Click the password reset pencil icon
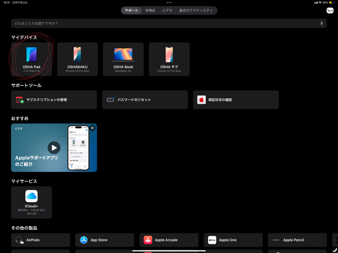Screen dimensions: 338x253 (111, 100)
